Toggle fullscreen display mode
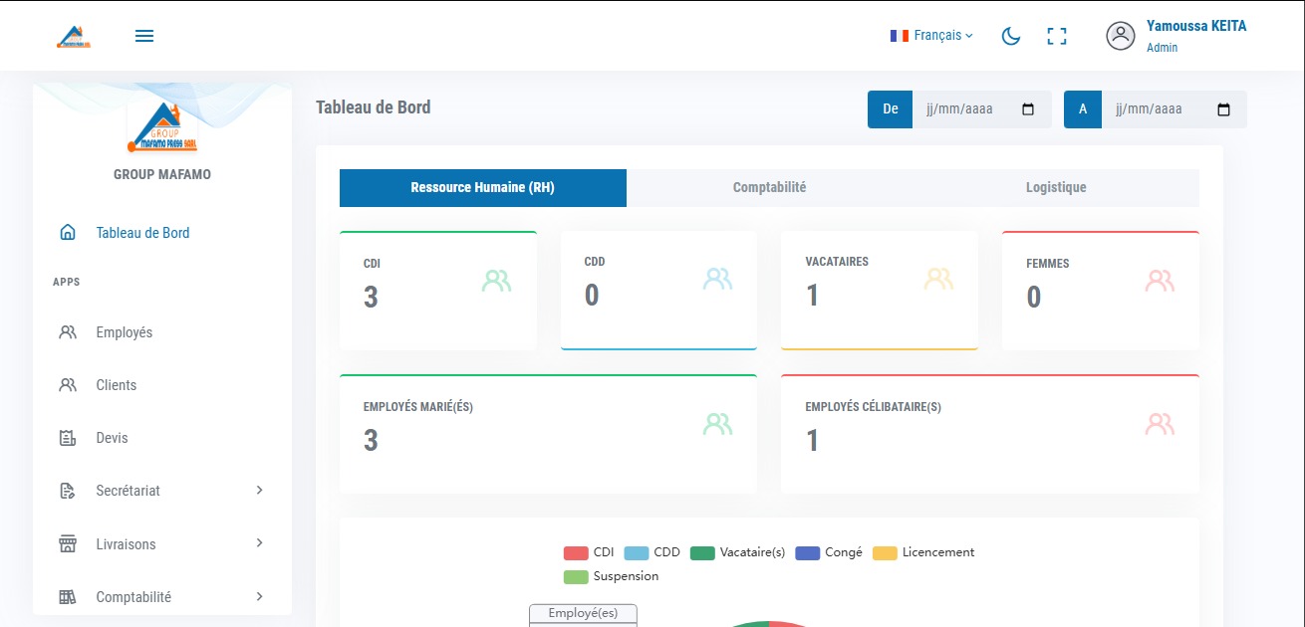 pyautogui.click(x=1056, y=36)
